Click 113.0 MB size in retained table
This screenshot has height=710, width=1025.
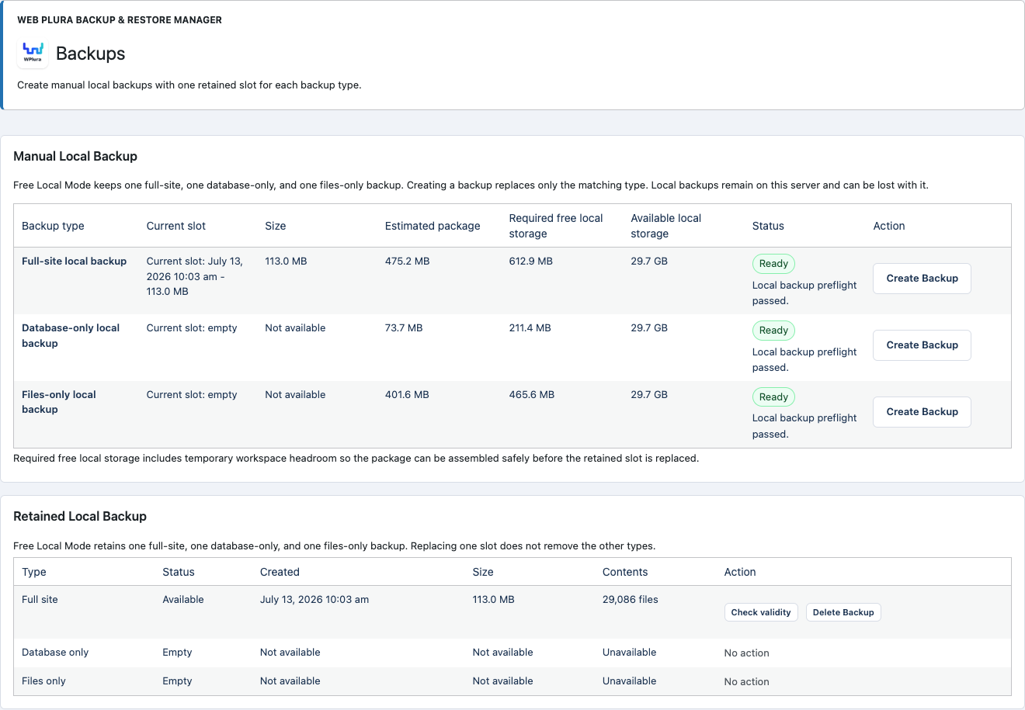click(x=494, y=600)
